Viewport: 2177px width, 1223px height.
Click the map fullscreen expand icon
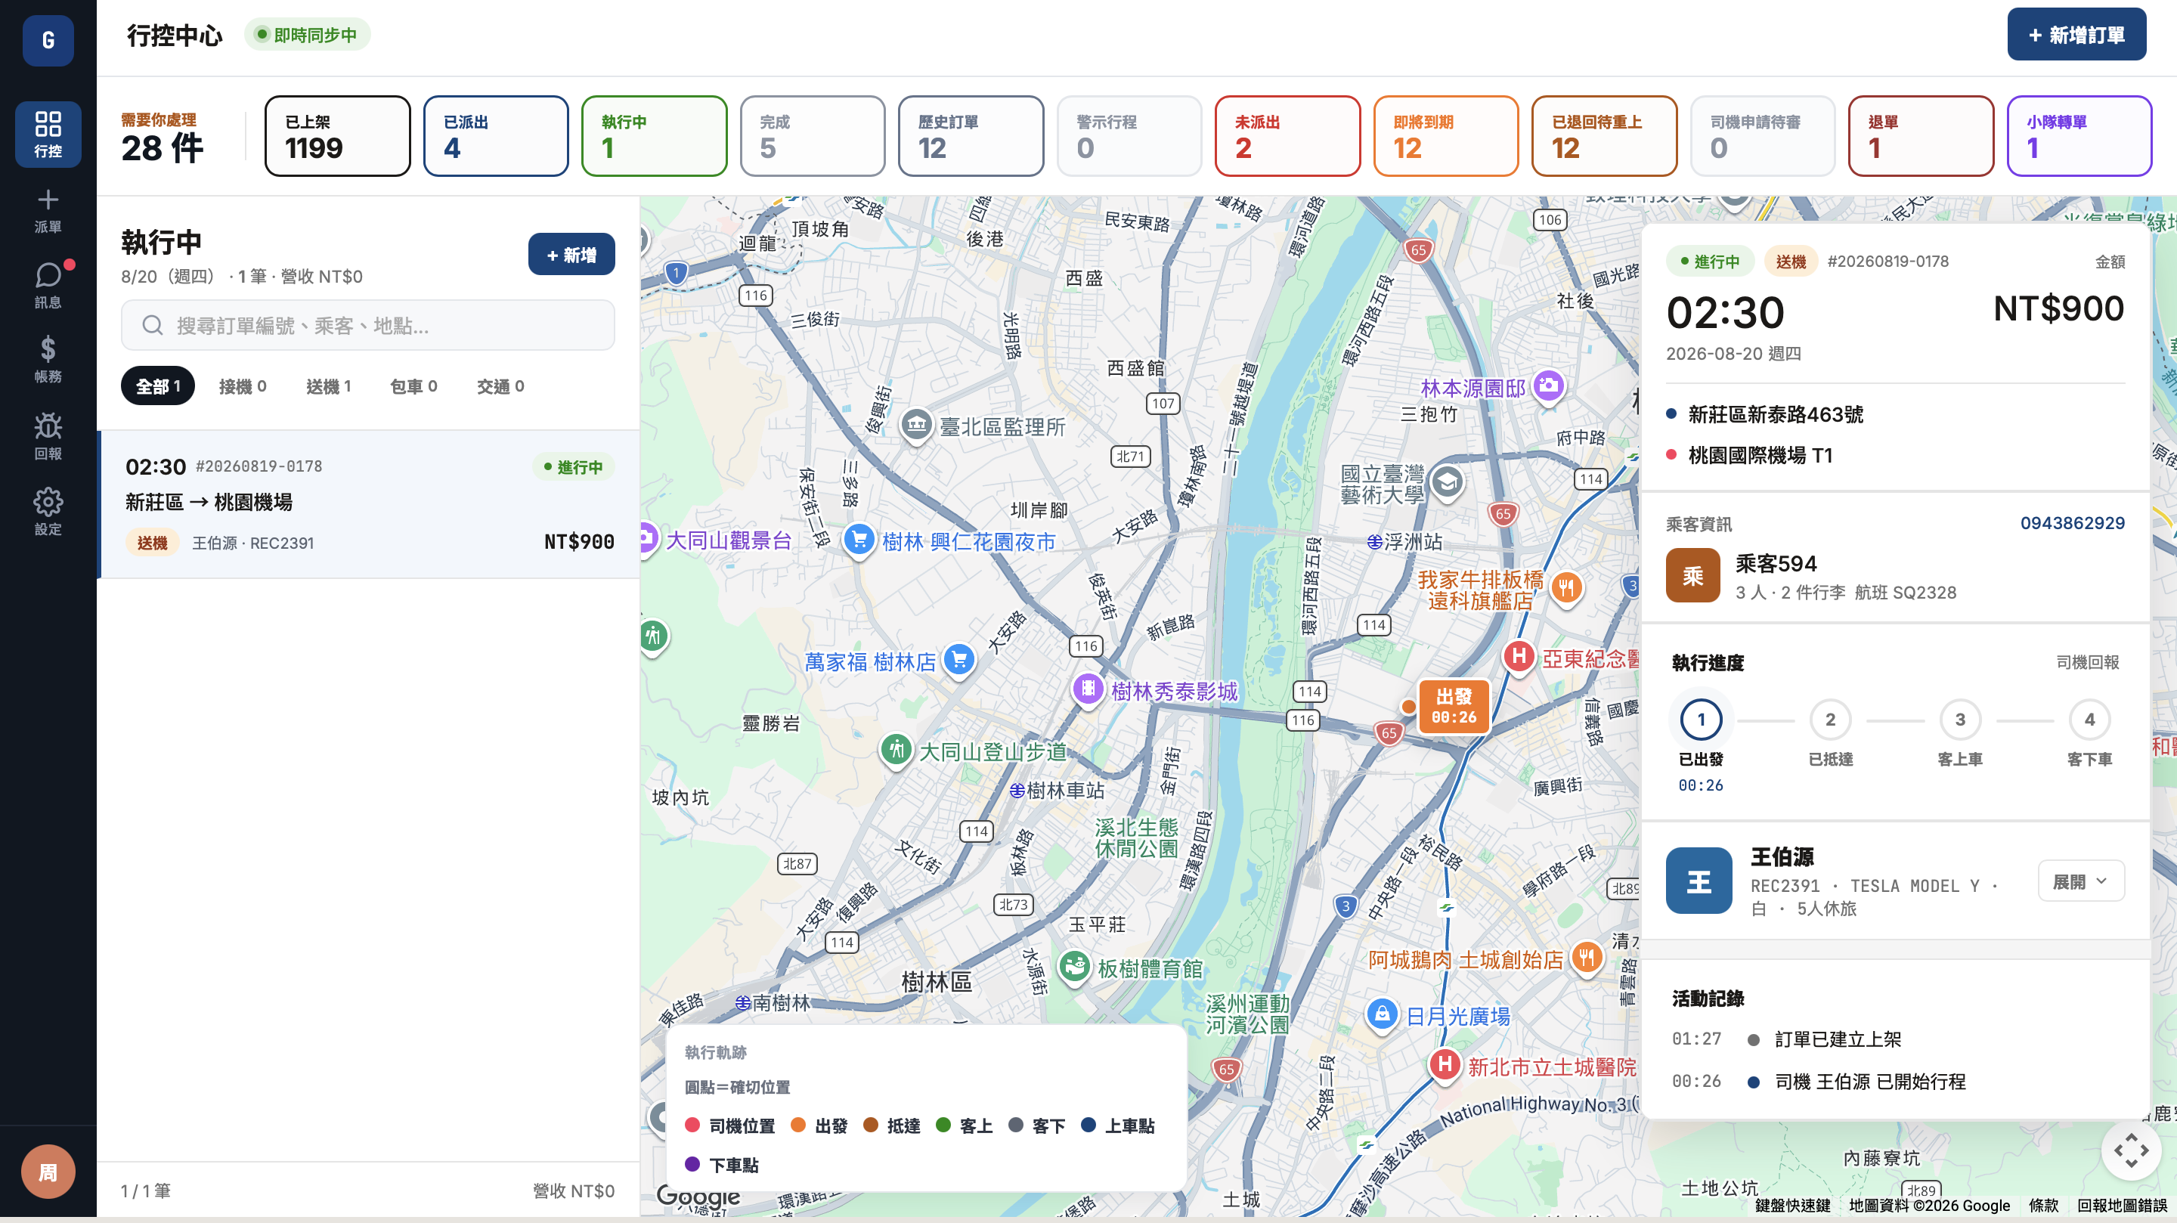(2132, 1150)
